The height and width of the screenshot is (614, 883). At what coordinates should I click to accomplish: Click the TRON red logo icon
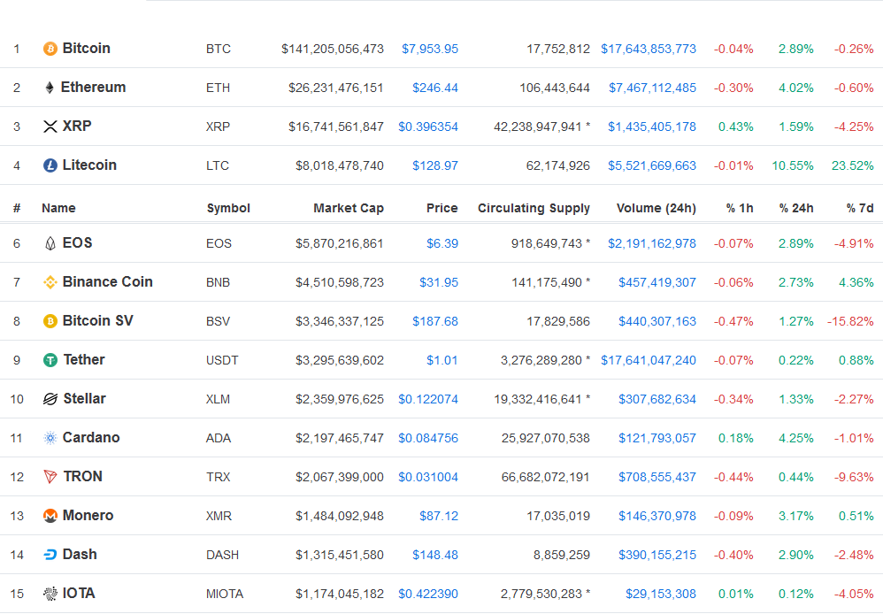tap(50, 477)
